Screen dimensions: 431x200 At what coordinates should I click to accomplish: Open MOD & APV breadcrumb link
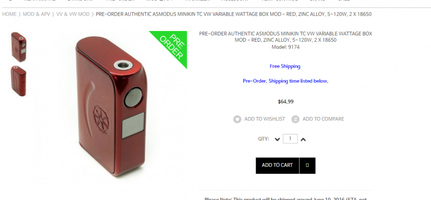pyautogui.click(x=36, y=14)
